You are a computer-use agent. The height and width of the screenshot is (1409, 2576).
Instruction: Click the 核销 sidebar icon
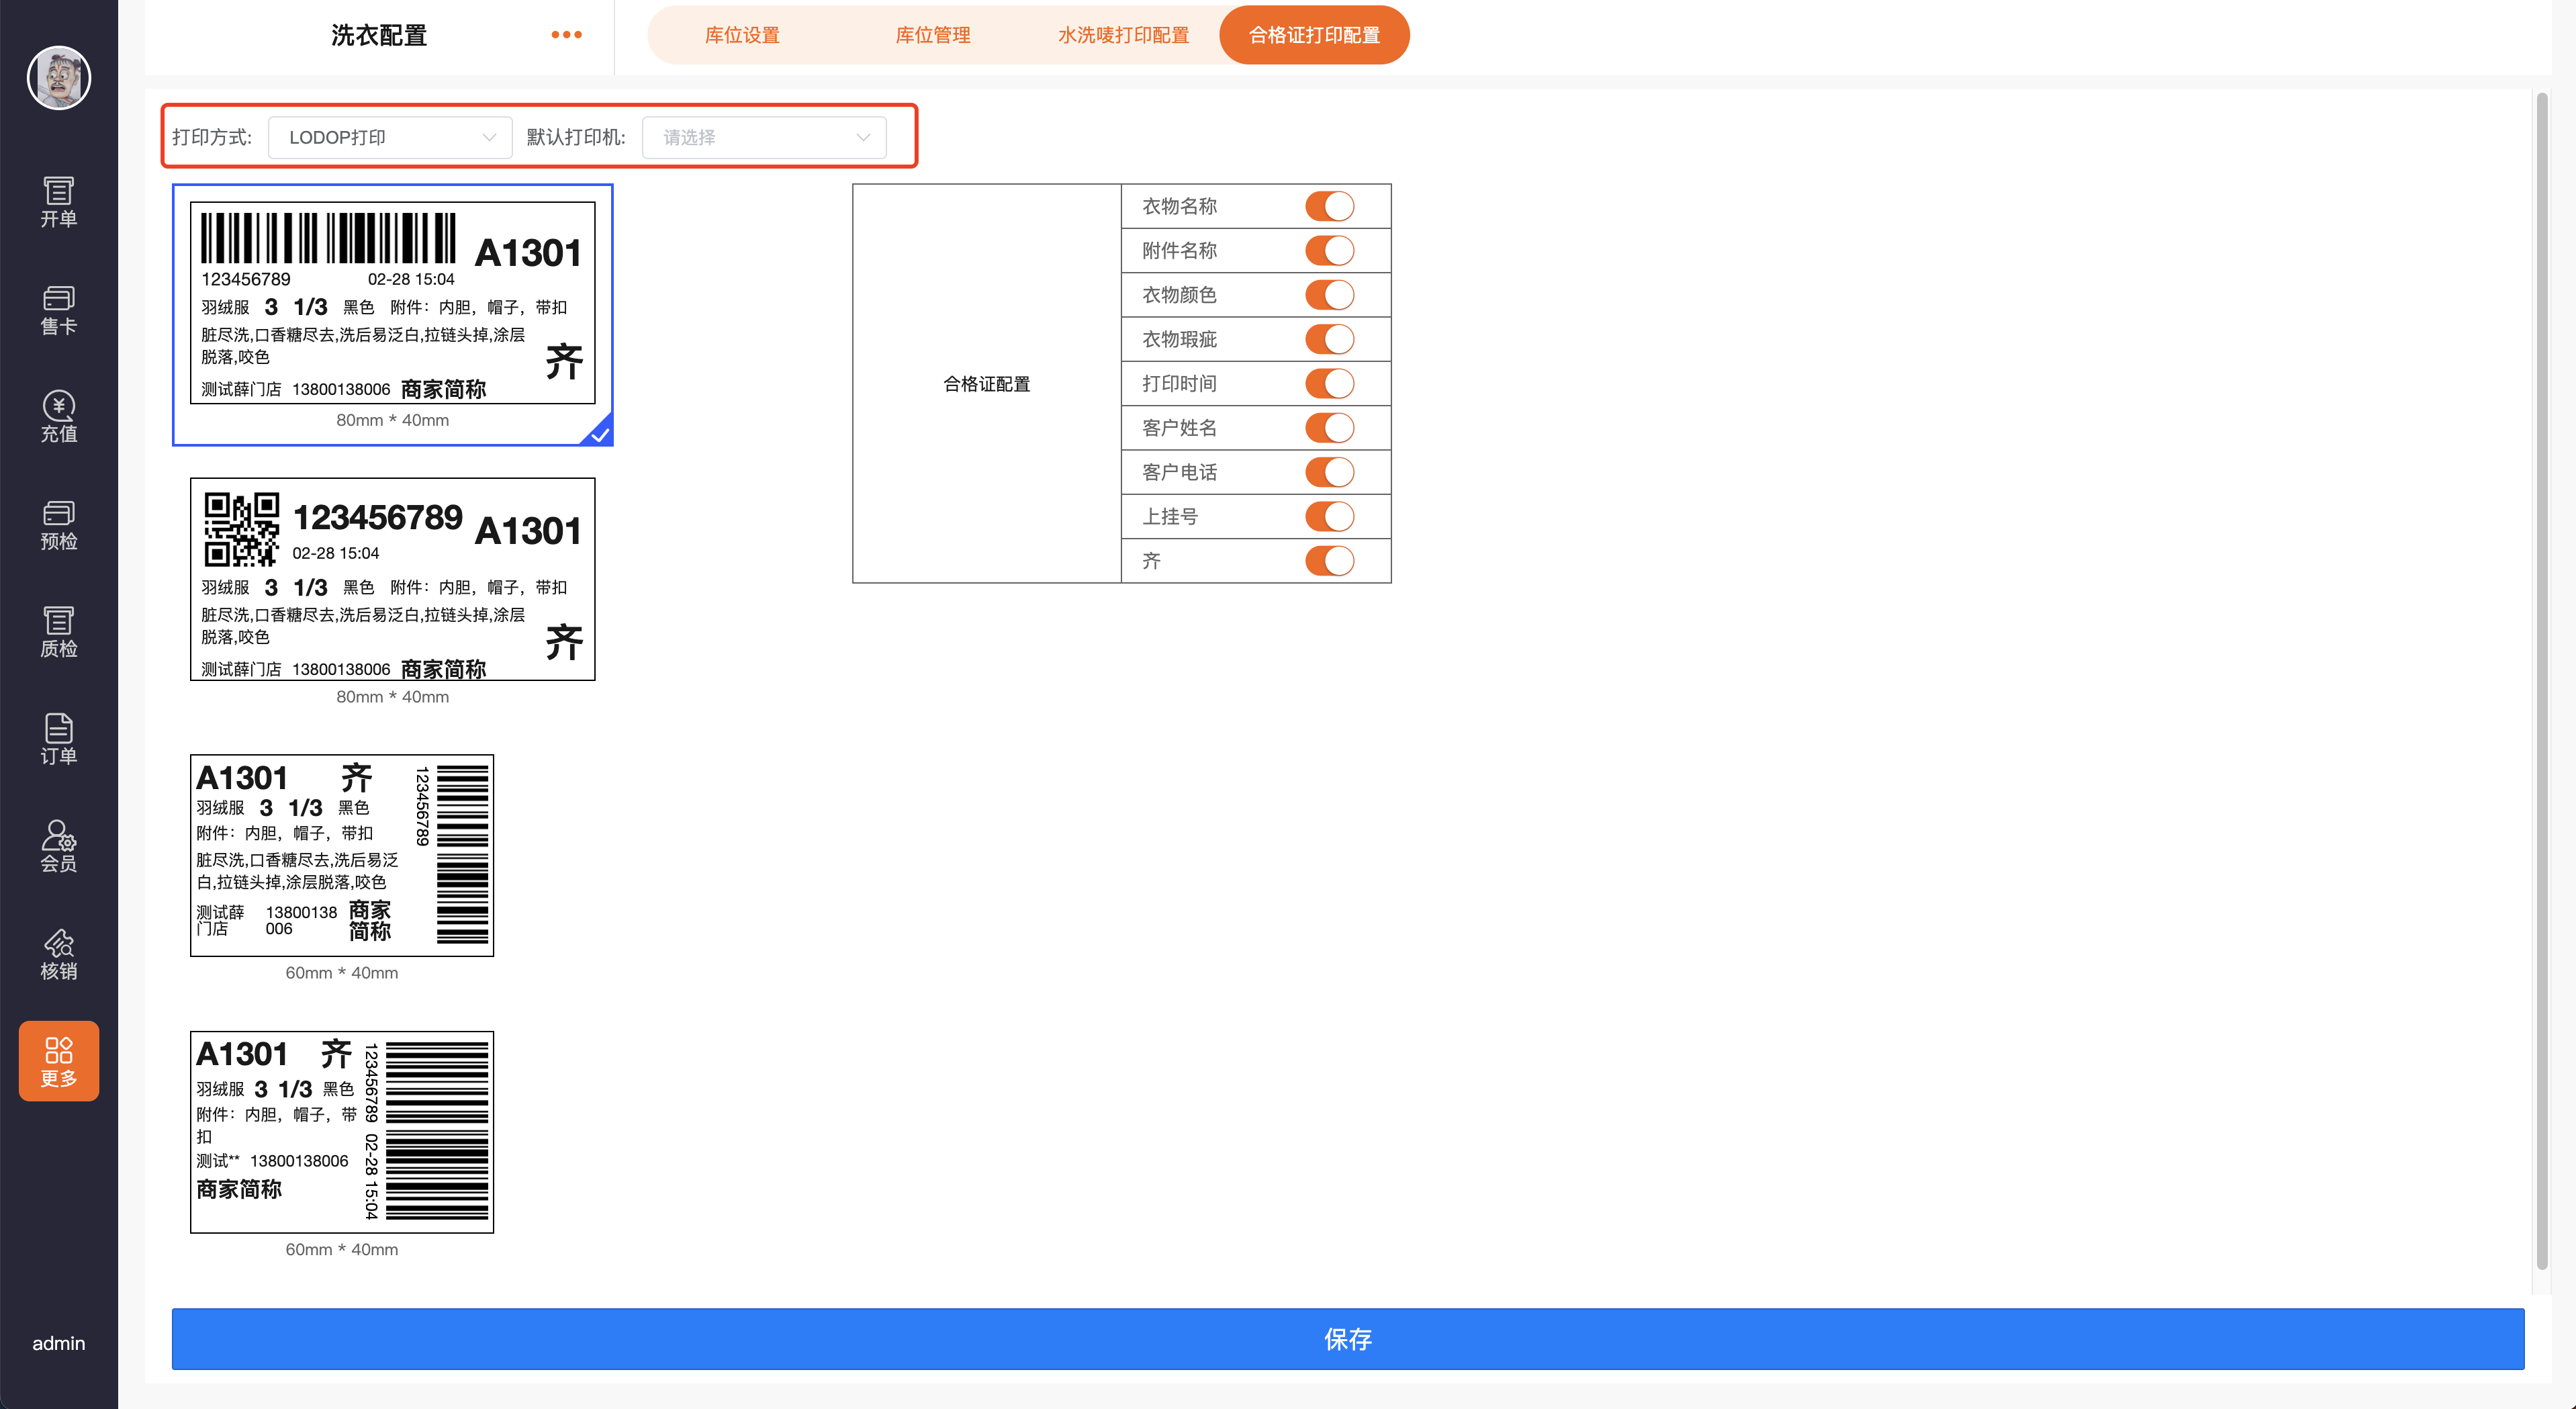pos(58,954)
